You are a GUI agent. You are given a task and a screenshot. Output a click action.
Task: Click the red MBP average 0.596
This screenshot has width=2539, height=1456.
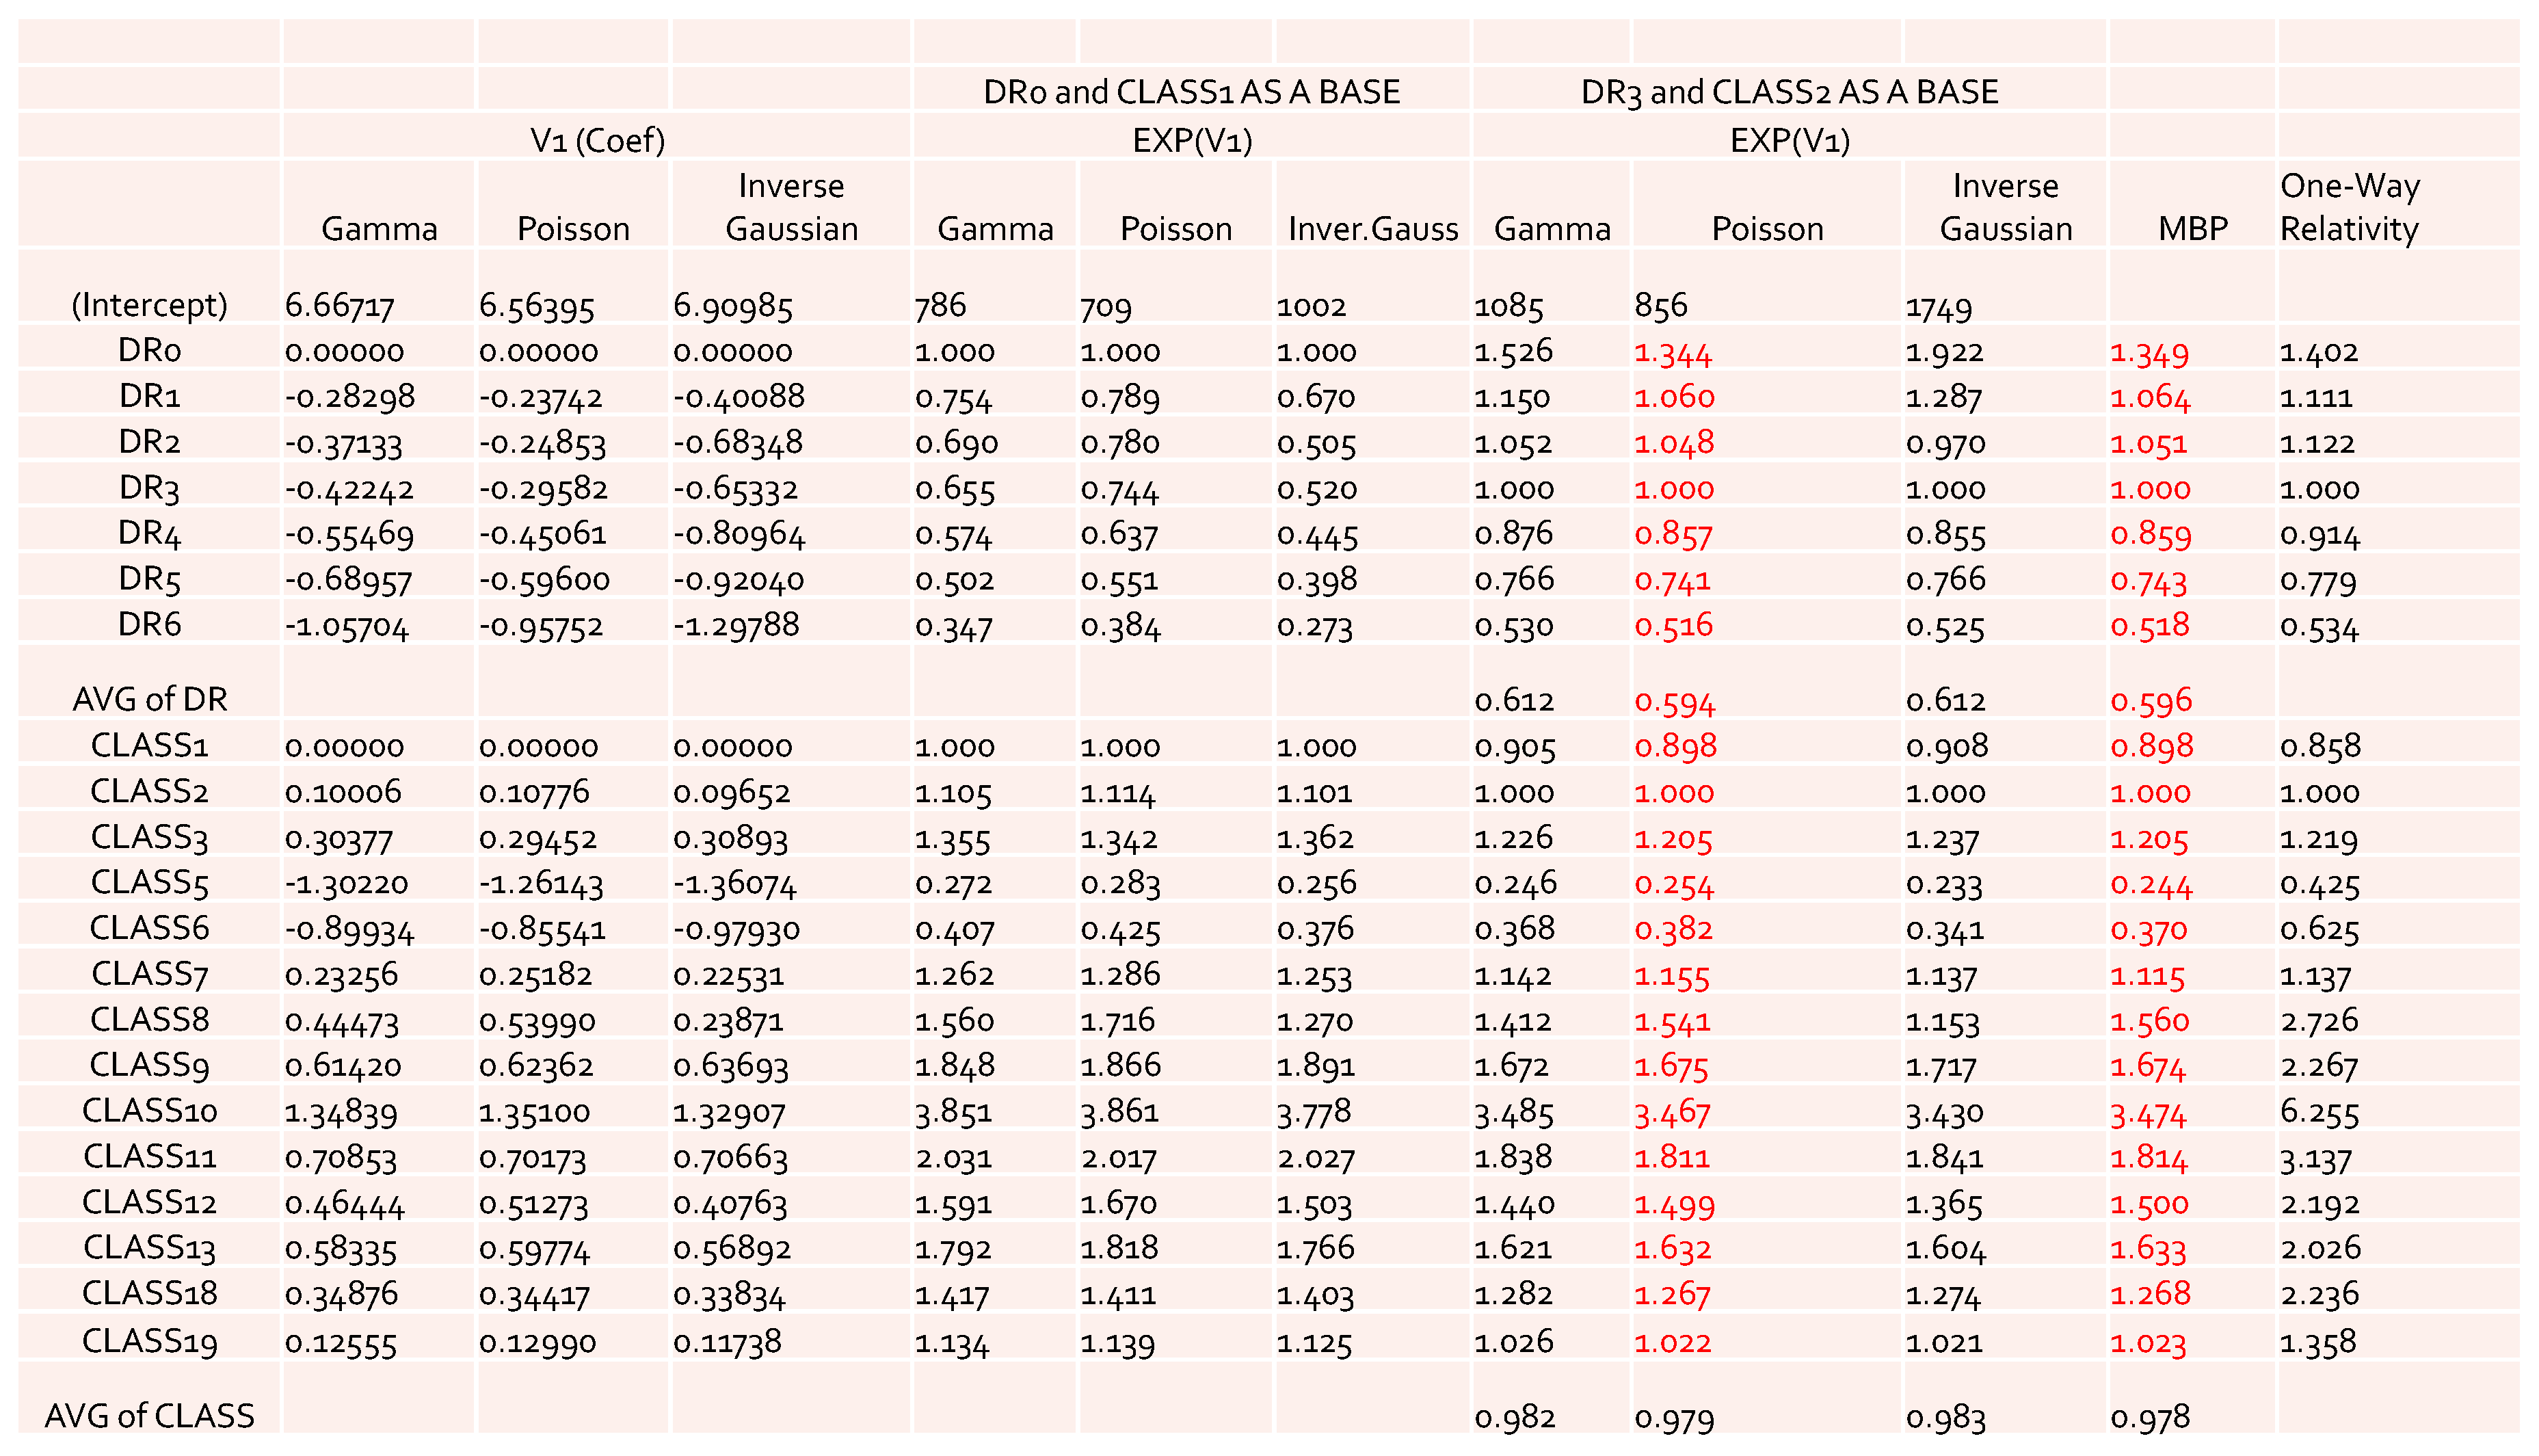[2151, 700]
